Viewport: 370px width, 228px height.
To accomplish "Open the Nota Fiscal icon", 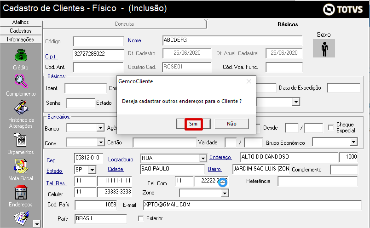I will click(21, 166).
